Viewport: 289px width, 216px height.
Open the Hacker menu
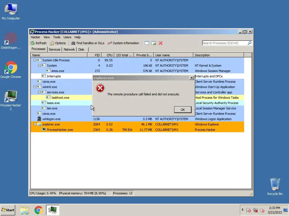tap(35, 37)
